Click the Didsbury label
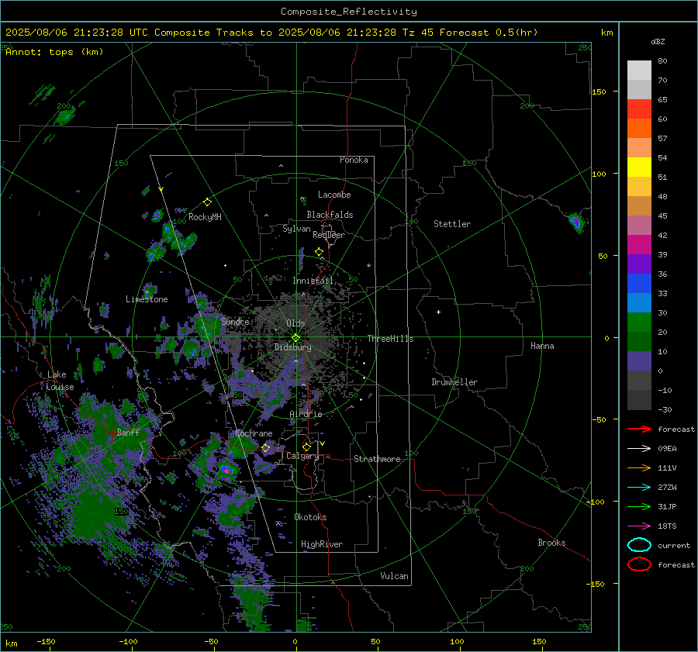This screenshot has width=698, height=652. tap(292, 347)
